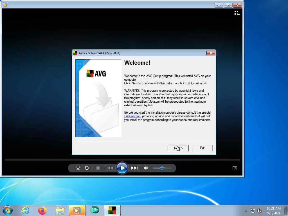Click the AVG icon in dialog title bar
Image resolution: width=288 pixels, height=216 pixels.
[x=75, y=53]
